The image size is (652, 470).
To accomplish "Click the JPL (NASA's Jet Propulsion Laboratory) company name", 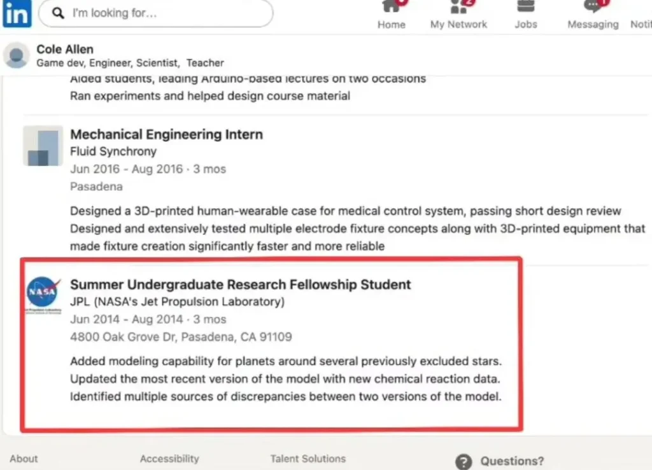I will click(x=177, y=301).
